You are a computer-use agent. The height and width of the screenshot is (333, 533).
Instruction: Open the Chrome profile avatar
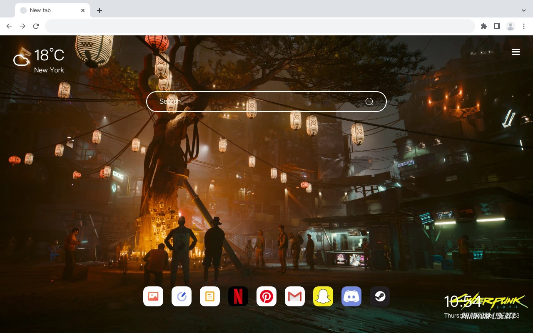pos(511,26)
